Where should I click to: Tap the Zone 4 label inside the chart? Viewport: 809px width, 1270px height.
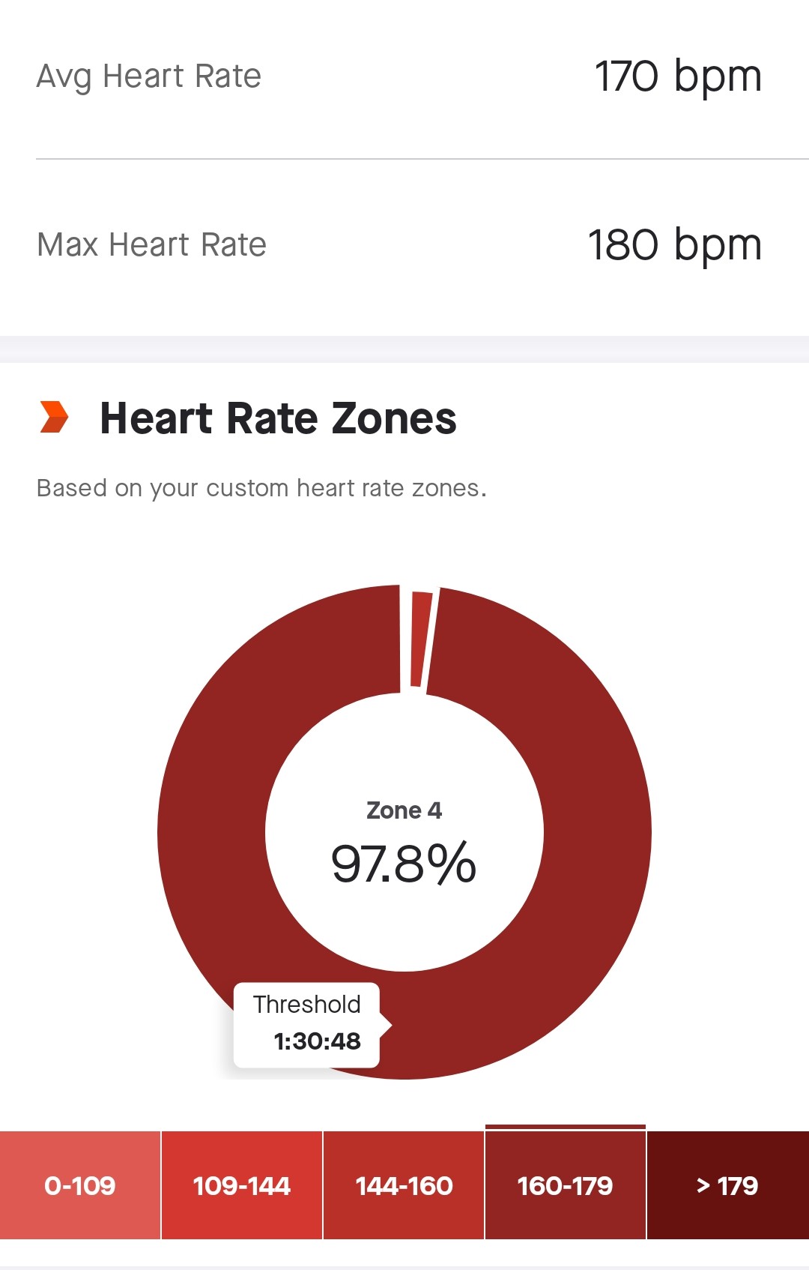point(404,810)
